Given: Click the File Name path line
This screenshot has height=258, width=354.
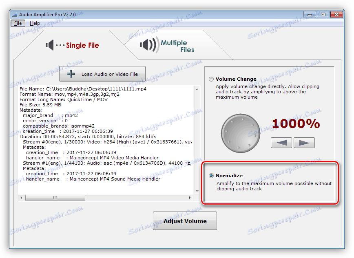Looking at the screenshot, I should point(83,89).
